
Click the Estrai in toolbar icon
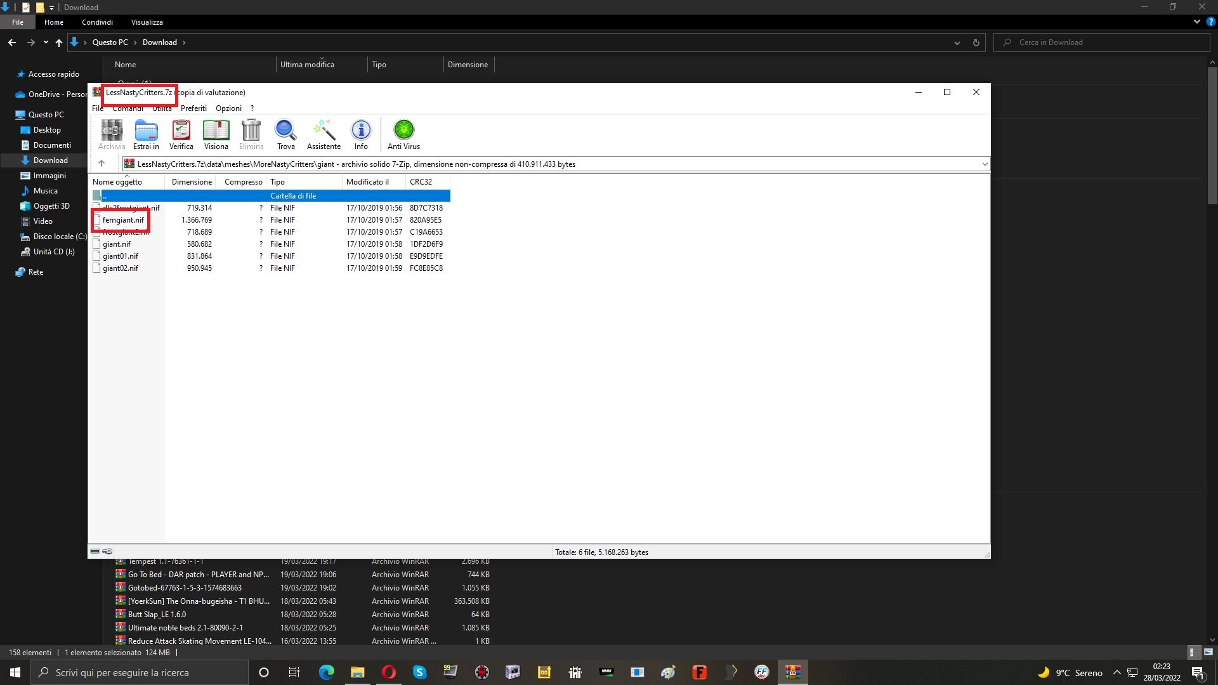[x=146, y=134]
